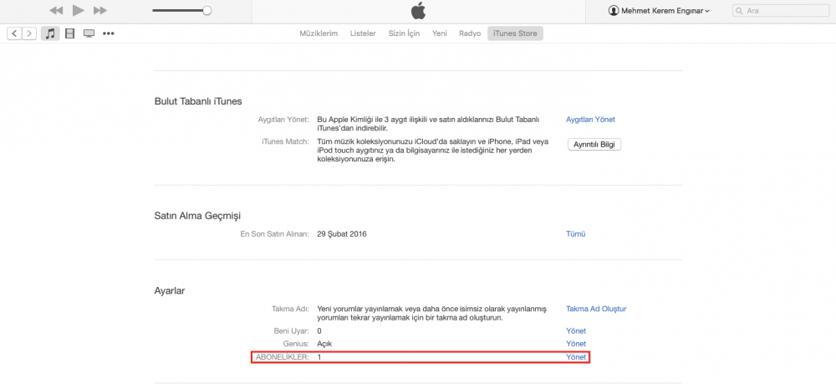
Task: Click the Takma Ad Oluştur link
Action: pos(596,308)
